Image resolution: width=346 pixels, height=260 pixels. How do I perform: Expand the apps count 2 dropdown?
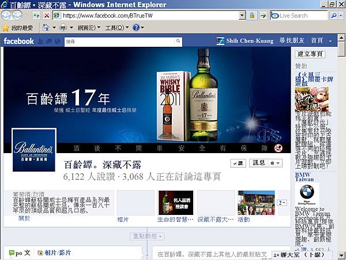(282, 203)
